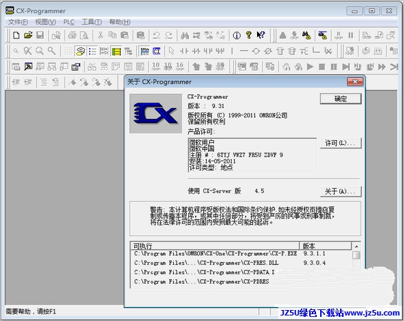
Task: Click the Redo arrow icon
Action: (x=168, y=35)
